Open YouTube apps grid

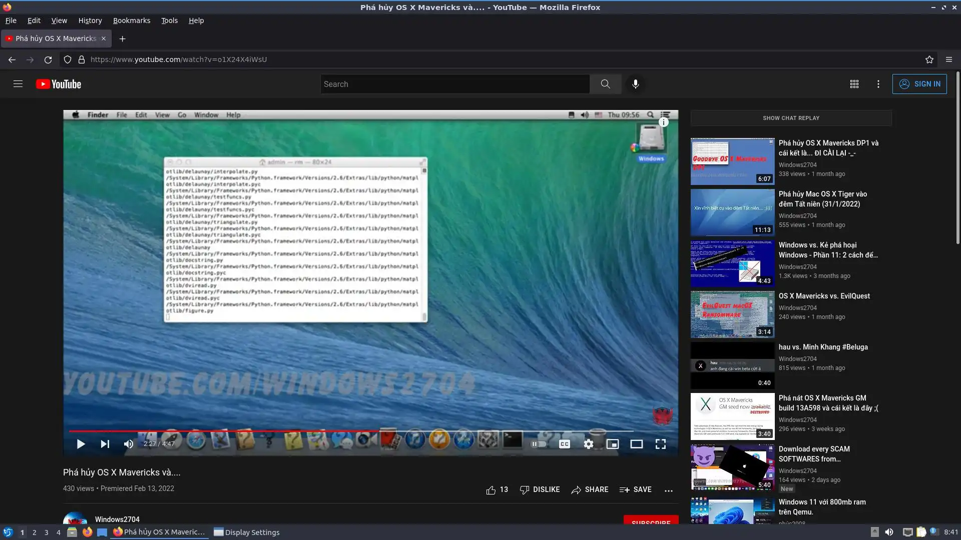854,84
